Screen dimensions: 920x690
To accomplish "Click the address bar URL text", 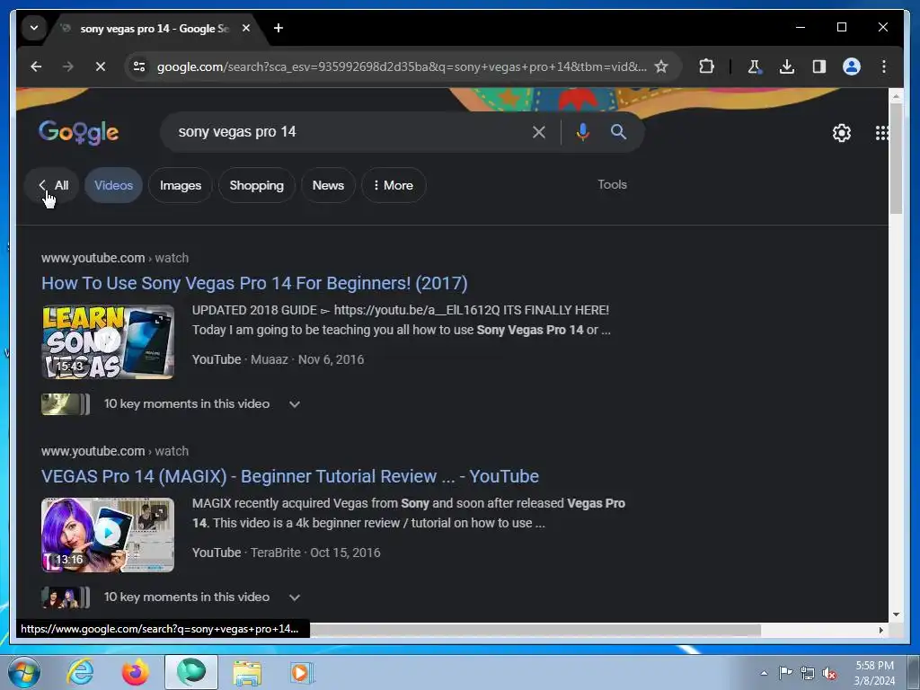I will click(x=402, y=66).
